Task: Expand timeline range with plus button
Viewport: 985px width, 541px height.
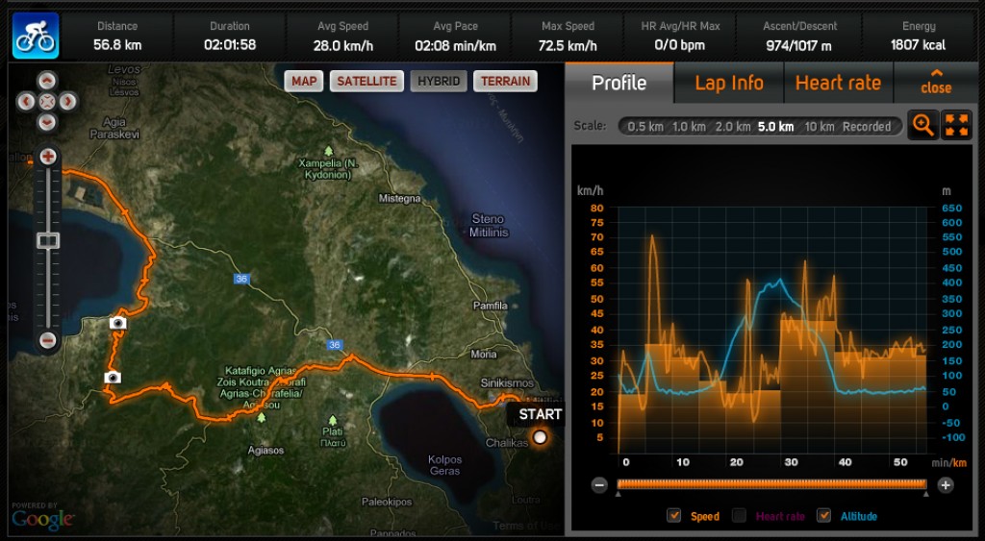Action: click(946, 484)
